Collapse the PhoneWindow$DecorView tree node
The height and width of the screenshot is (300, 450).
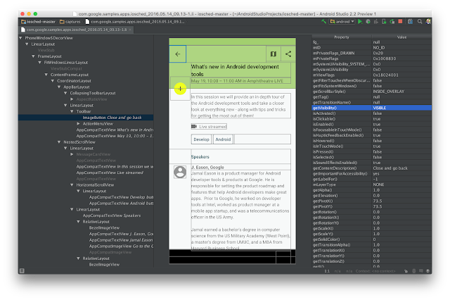click(20, 38)
